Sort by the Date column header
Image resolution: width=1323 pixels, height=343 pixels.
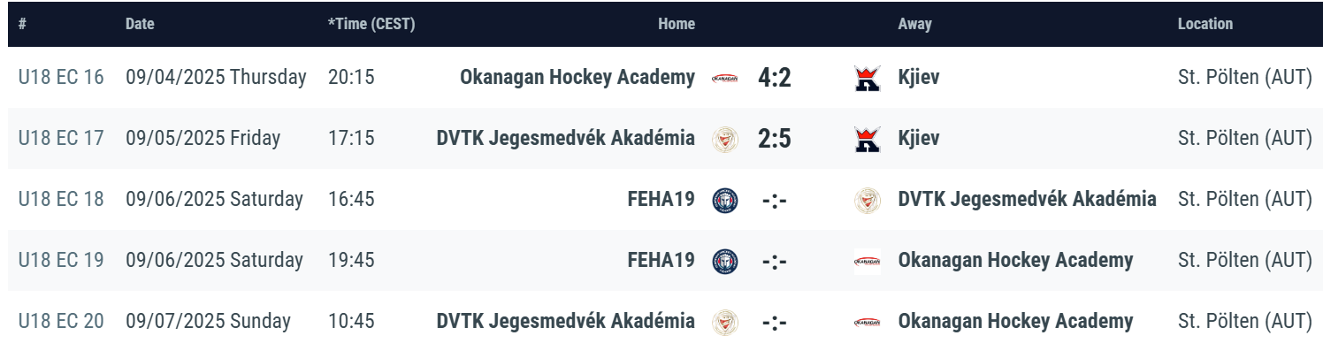point(140,25)
